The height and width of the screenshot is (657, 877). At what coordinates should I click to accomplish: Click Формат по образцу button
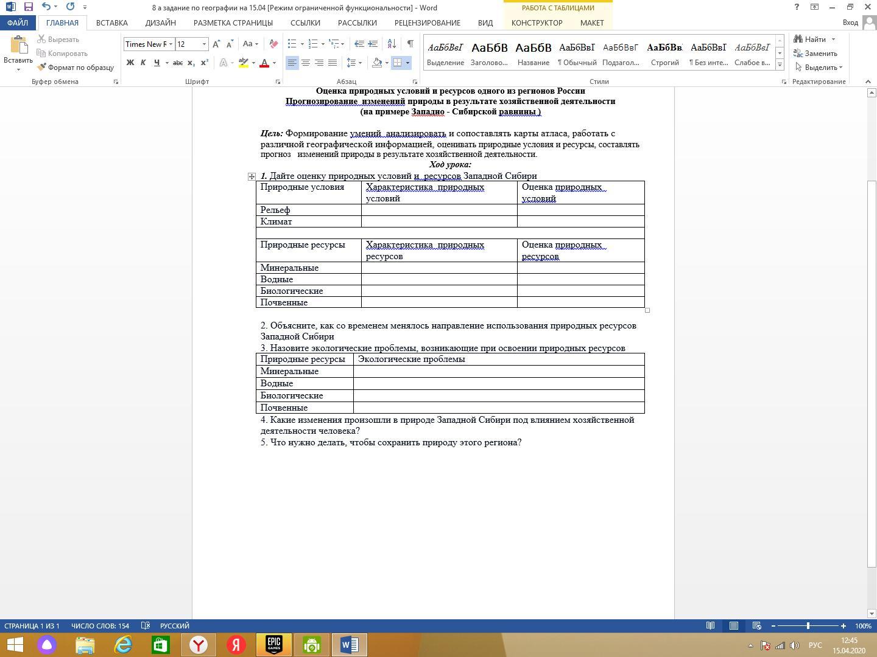76,68
